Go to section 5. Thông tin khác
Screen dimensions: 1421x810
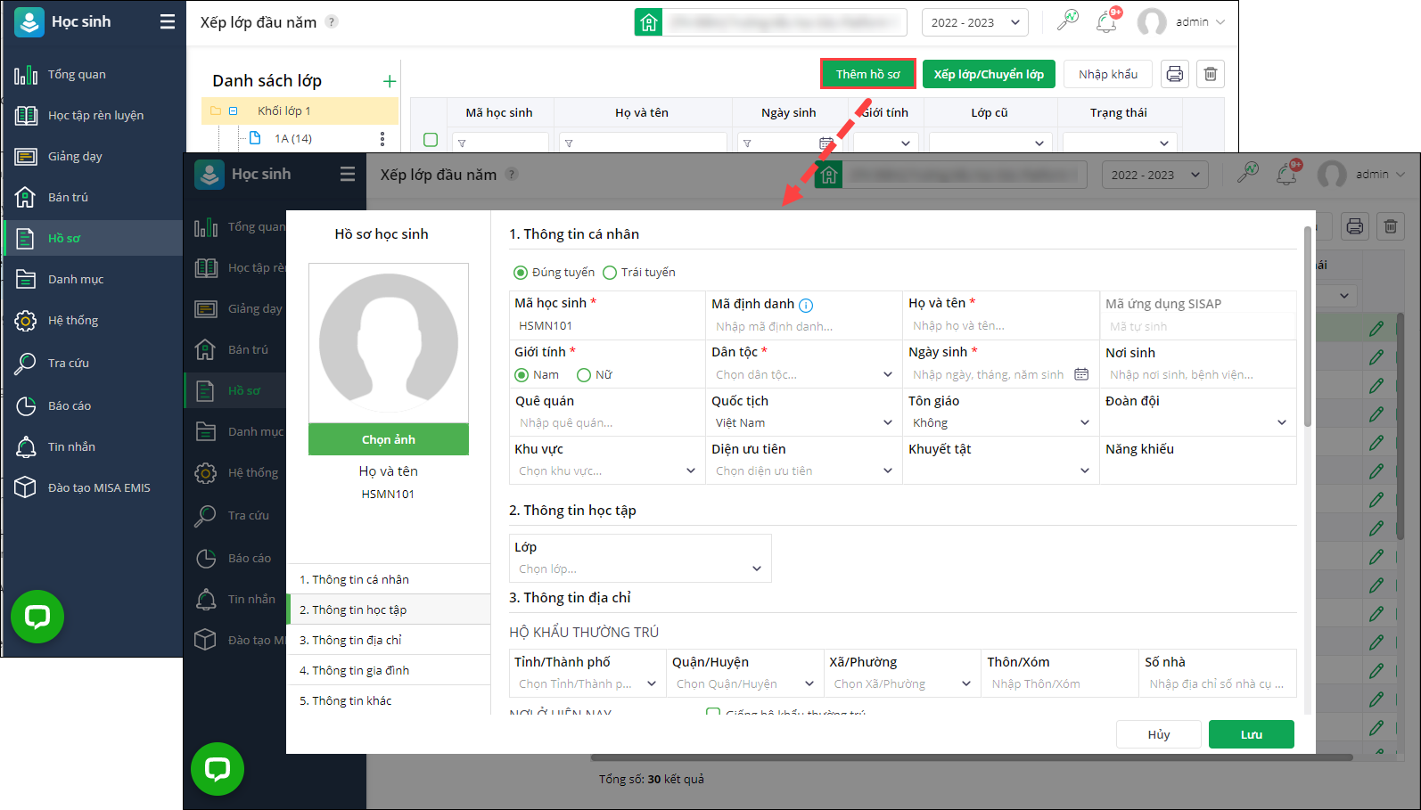click(x=389, y=700)
